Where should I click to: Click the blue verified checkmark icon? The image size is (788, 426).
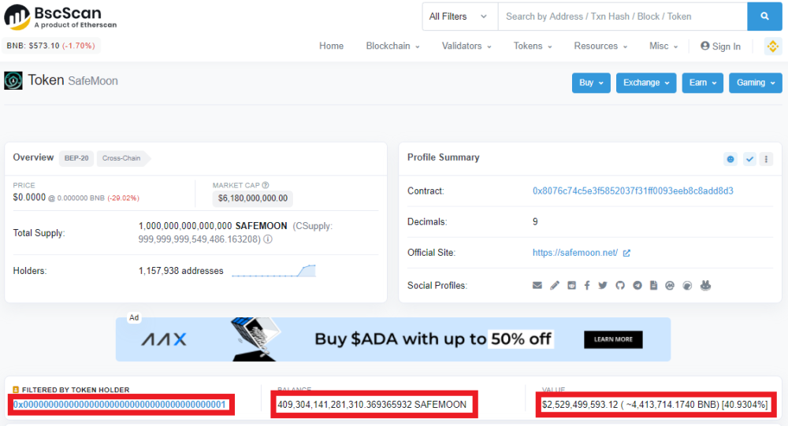point(749,159)
